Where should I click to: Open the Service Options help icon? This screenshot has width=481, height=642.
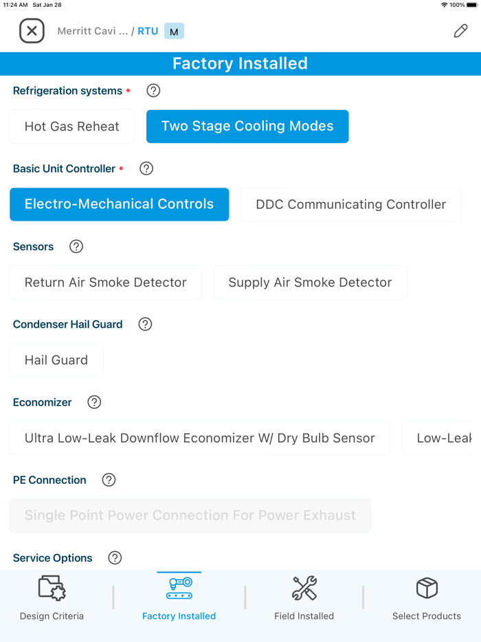pos(115,557)
